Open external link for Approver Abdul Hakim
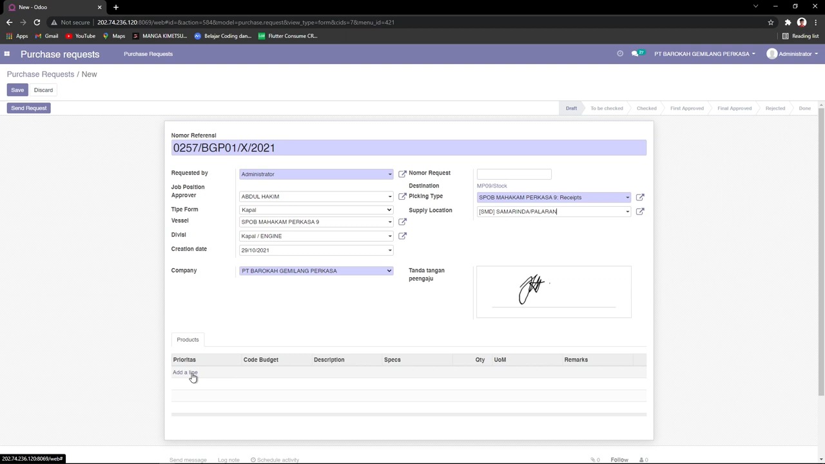Image resolution: width=825 pixels, height=464 pixels. click(402, 197)
